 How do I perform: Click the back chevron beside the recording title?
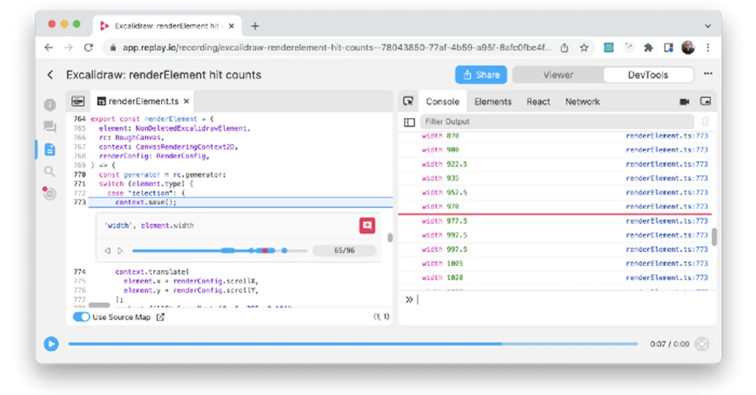coord(50,74)
